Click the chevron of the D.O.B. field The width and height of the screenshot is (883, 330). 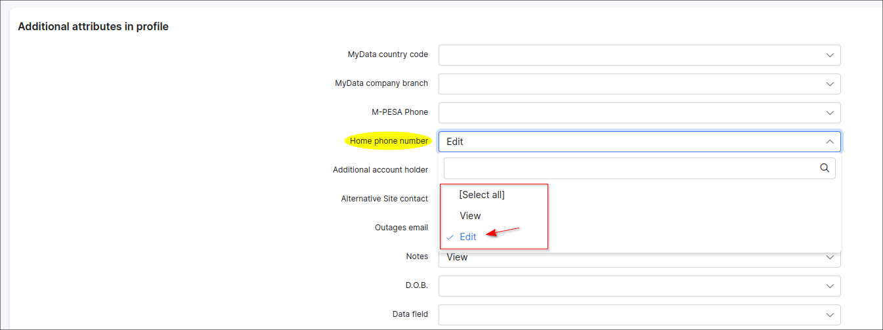(x=830, y=286)
